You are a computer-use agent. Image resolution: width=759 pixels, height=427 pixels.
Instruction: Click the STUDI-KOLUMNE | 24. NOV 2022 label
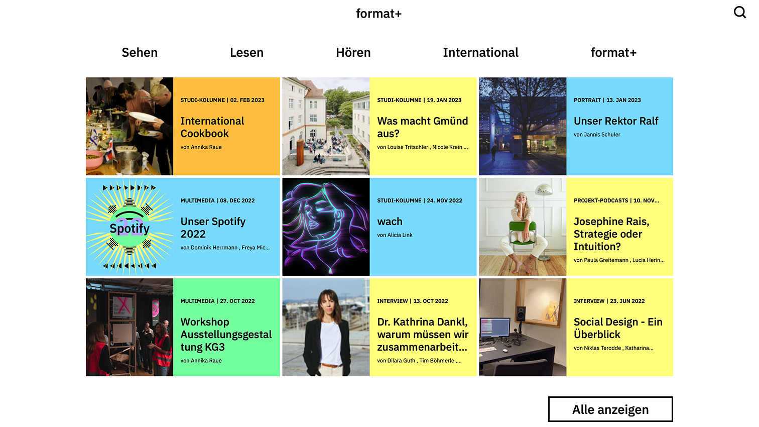tap(420, 200)
